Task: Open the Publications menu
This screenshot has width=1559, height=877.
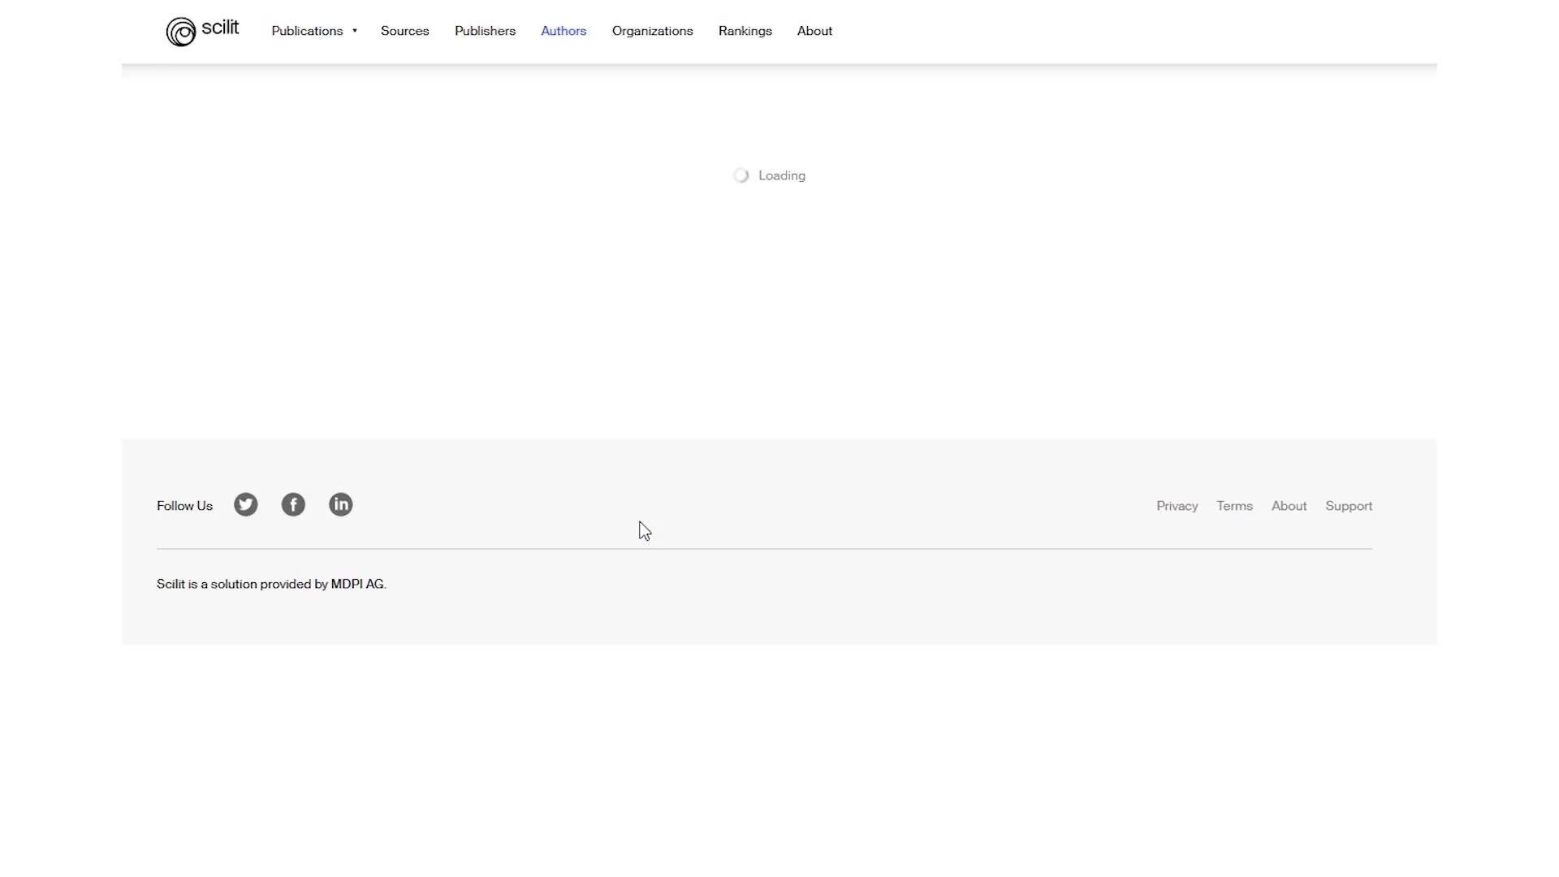Action: 307,31
